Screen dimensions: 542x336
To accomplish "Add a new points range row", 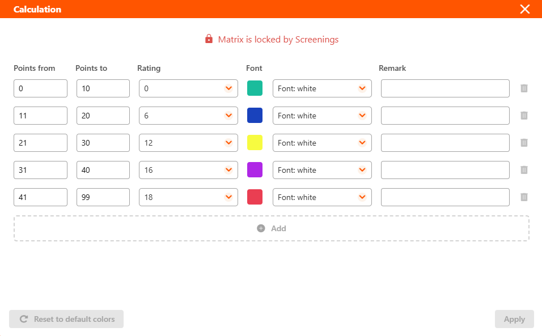I will coord(272,228).
